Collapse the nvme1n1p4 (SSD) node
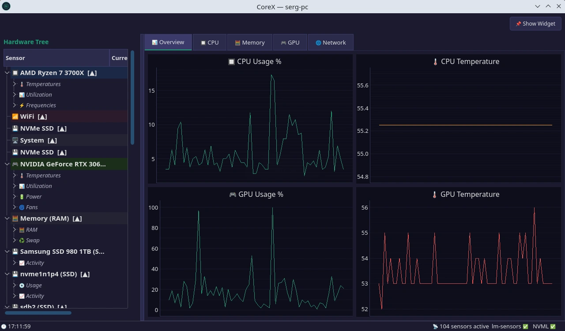This screenshot has height=331, width=565. tap(7, 274)
